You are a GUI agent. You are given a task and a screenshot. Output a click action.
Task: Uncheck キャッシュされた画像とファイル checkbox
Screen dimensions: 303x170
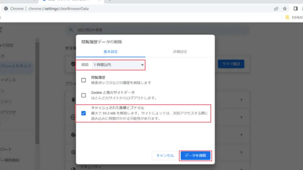coord(83,113)
